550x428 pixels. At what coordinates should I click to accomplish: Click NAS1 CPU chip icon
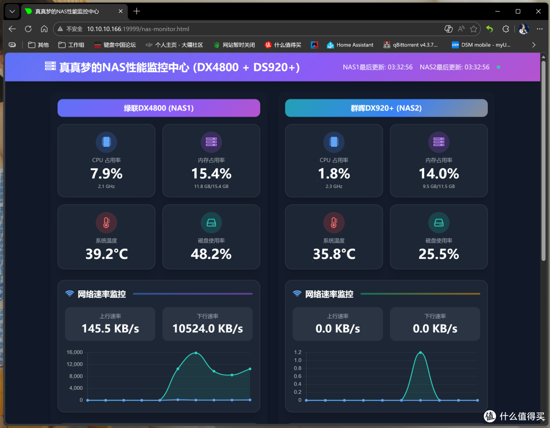coord(106,142)
